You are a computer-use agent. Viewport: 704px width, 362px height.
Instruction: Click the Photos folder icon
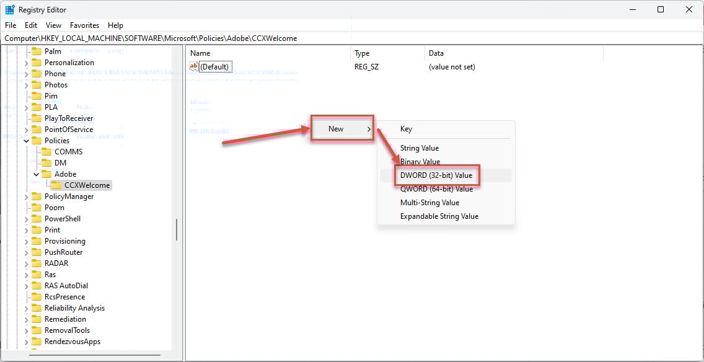tap(37, 84)
